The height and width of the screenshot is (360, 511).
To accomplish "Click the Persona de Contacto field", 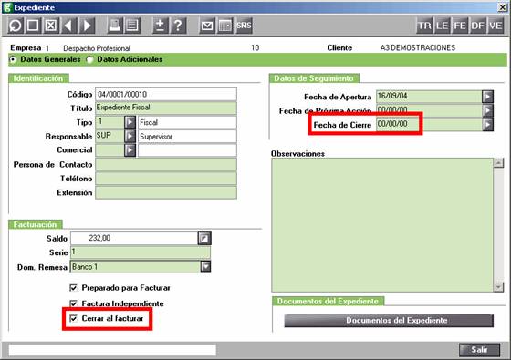I will click(166, 164).
